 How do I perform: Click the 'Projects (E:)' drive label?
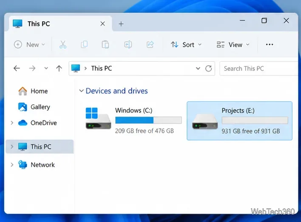238,111
